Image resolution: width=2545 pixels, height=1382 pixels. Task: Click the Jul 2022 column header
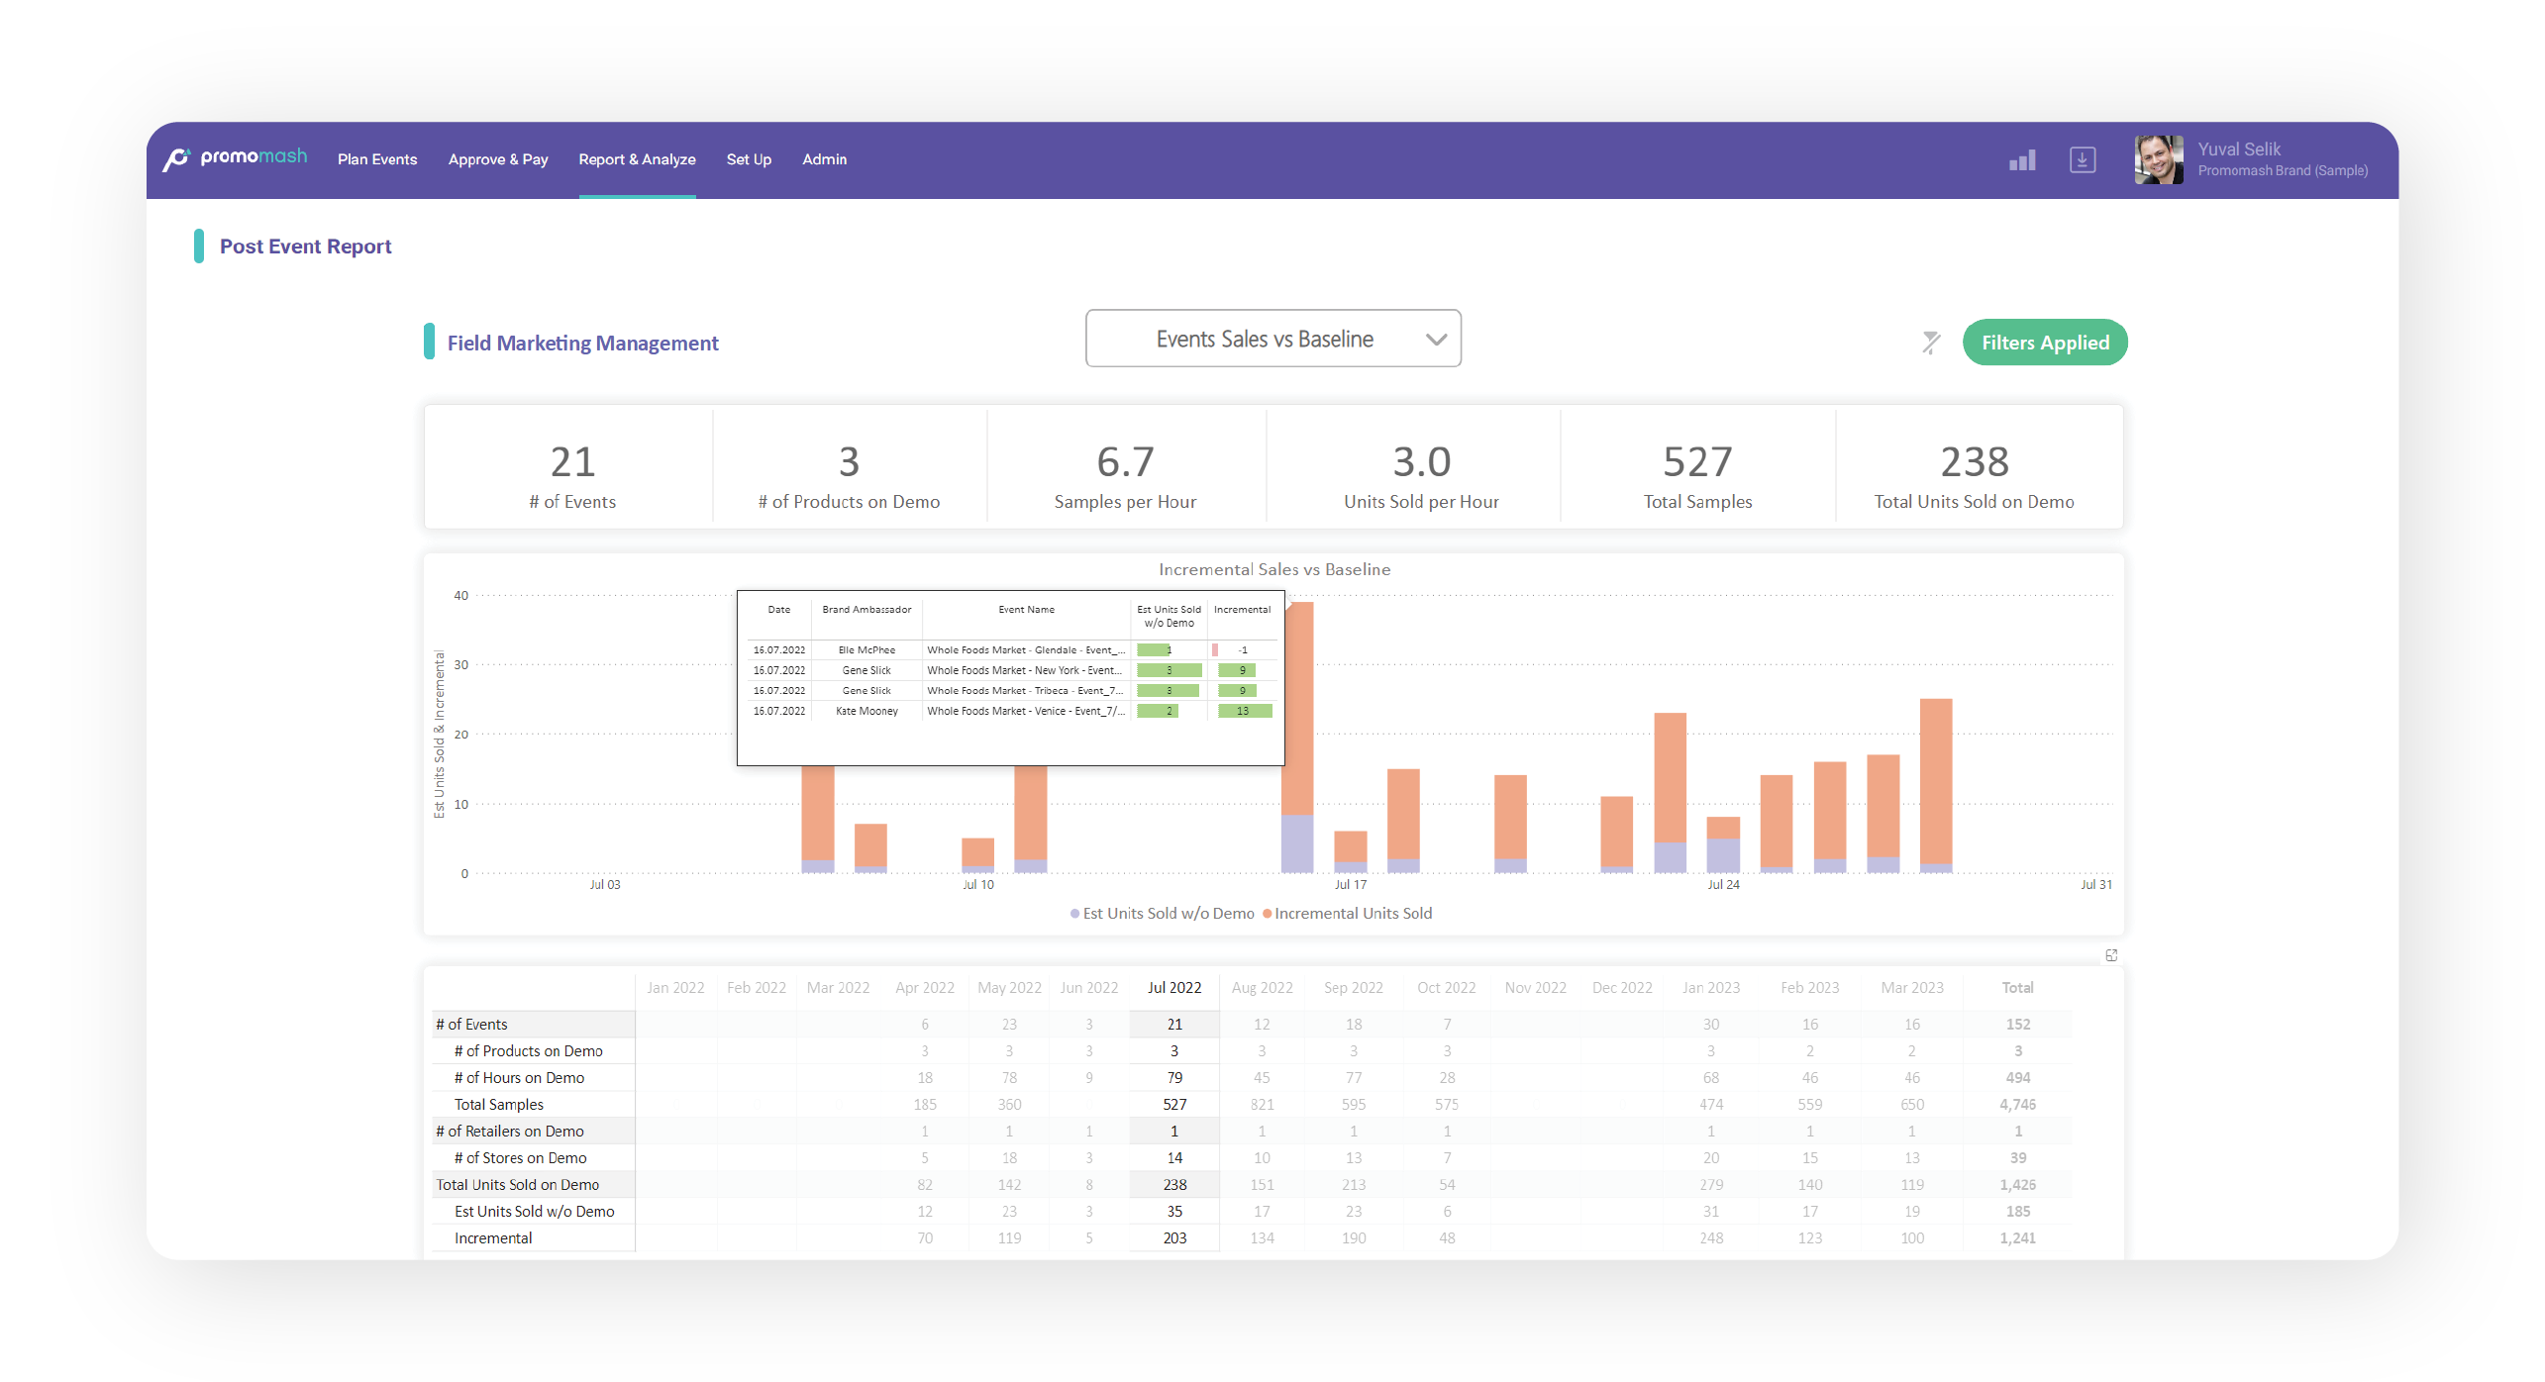[1174, 988]
